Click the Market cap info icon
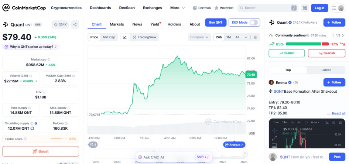 [x=49, y=59]
